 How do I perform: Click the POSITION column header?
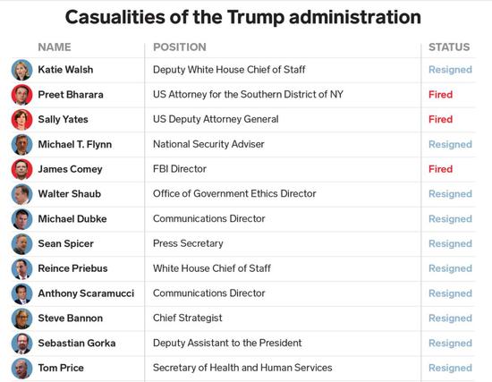[x=180, y=47]
